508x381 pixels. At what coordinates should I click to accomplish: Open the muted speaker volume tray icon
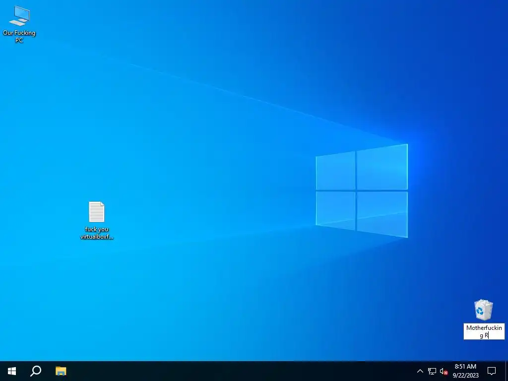444,371
